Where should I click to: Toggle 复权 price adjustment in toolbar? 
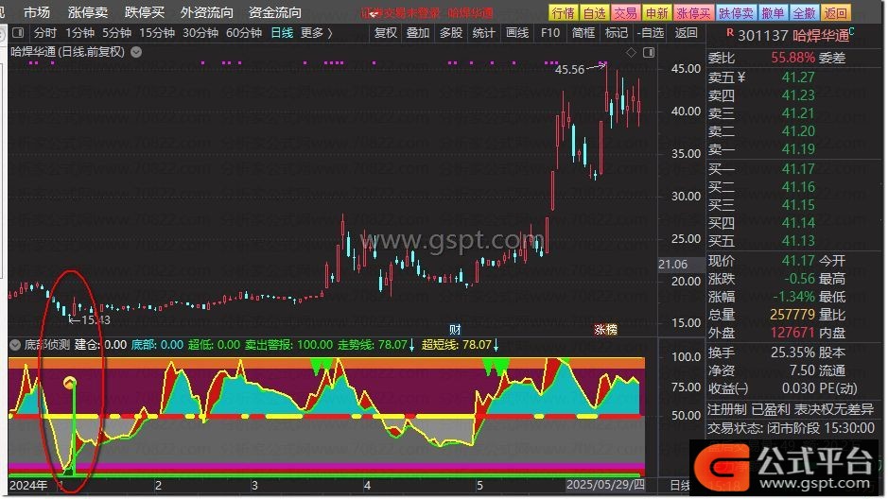[x=385, y=33]
